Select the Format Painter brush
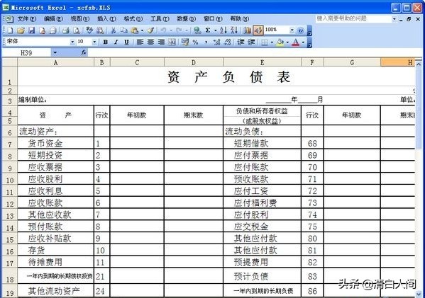 tap(150, 30)
